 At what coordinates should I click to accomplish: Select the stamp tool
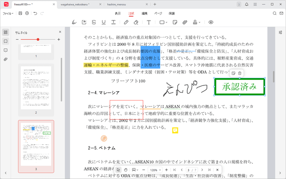[x=195, y=22]
